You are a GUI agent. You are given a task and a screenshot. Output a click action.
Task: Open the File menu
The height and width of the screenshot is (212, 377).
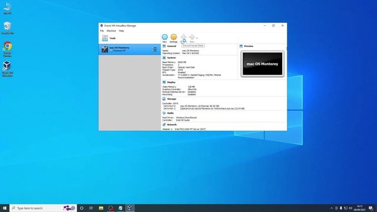[102, 31]
